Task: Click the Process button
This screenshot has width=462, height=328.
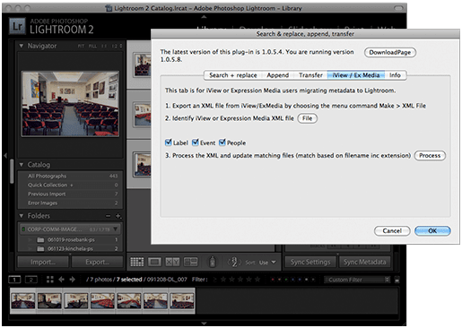Action: (x=430, y=156)
